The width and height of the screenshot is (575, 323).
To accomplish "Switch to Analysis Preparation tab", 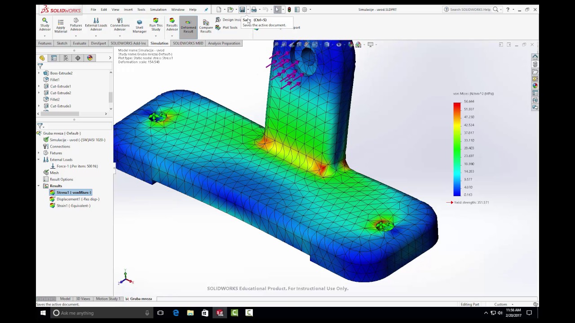I will (x=224, y=43).
